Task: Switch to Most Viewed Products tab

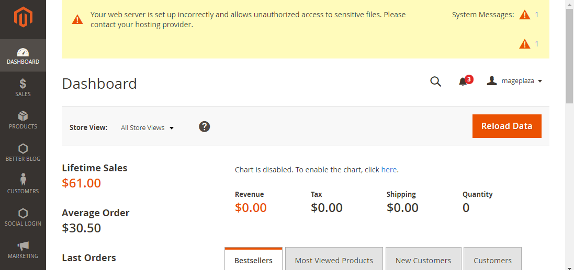Action: point(334,260)
